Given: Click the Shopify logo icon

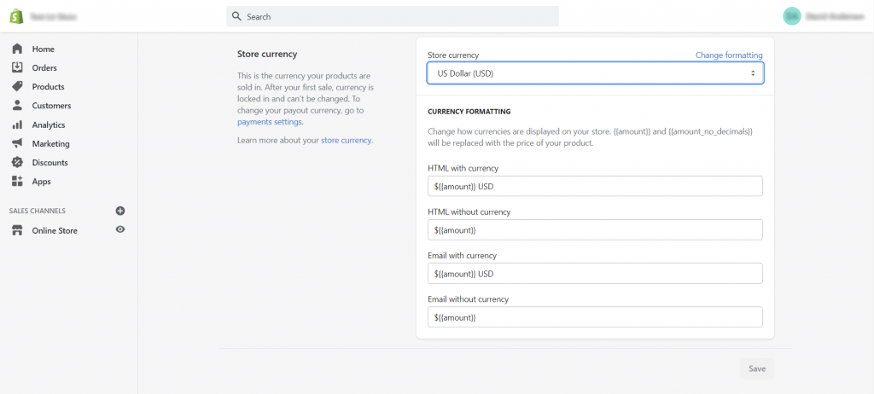Looking at the screenshot, I should click(16, 15).
